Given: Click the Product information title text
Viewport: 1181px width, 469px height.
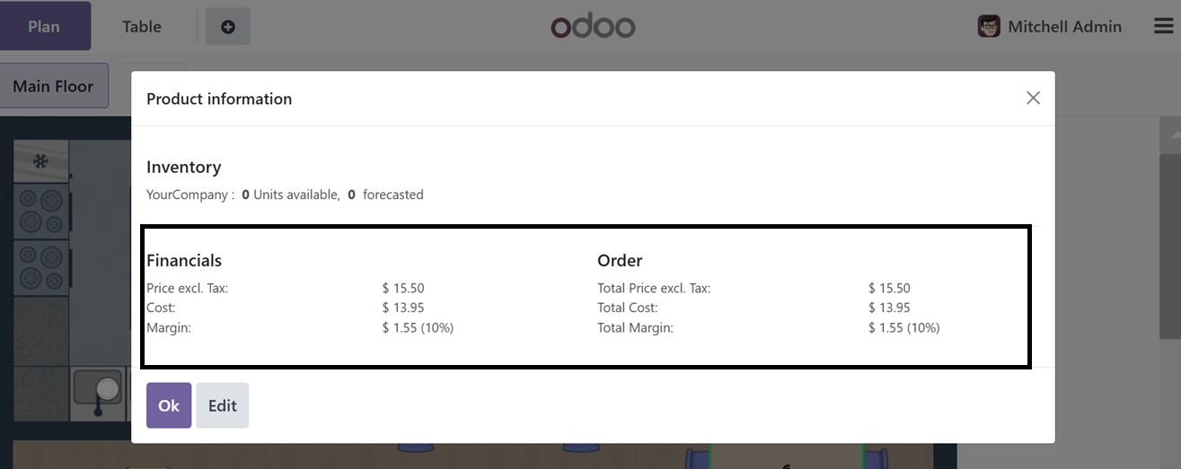Looking at the screenshot, I should click(x=219, y=99).
